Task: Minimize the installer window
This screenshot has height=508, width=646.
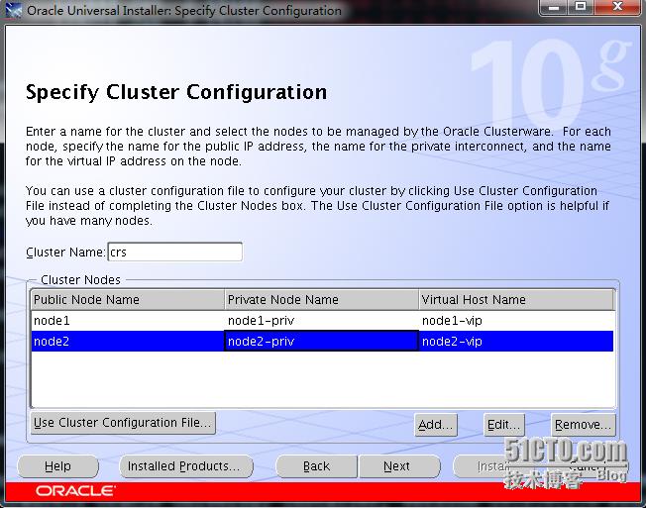Action: [555, 7]
